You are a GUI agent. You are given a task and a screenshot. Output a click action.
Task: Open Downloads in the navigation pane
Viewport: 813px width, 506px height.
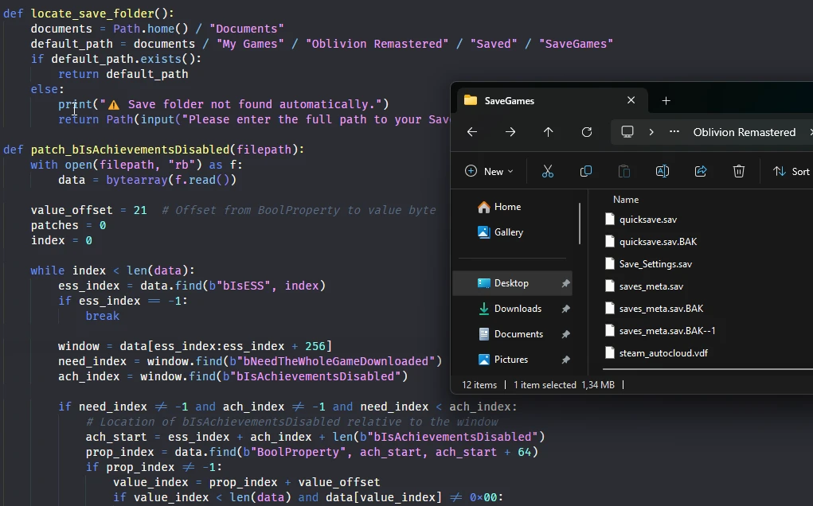pos(510,308)
